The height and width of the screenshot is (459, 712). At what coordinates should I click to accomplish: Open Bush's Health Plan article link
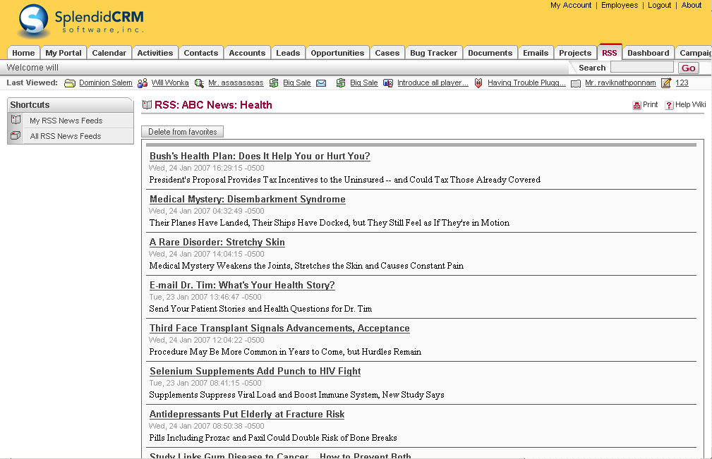point(260,157)
